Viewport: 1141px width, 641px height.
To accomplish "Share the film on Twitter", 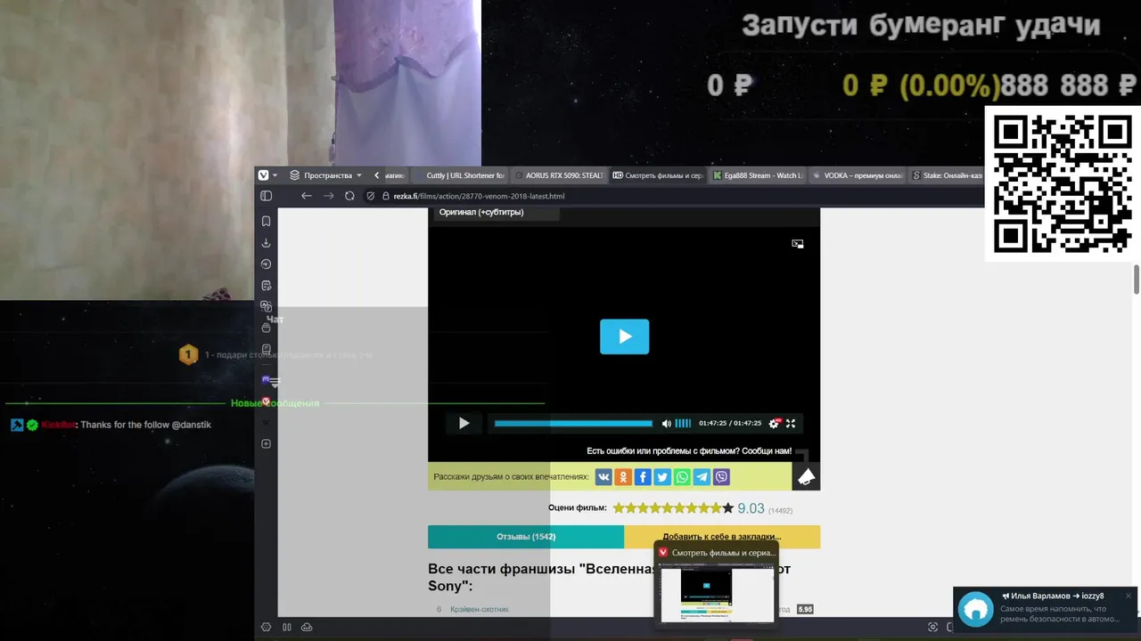I will (x=662, y=477).
